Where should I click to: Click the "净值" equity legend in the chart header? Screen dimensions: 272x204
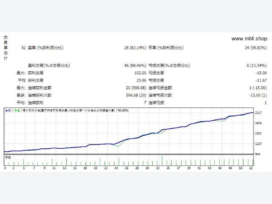click(17, 110)
